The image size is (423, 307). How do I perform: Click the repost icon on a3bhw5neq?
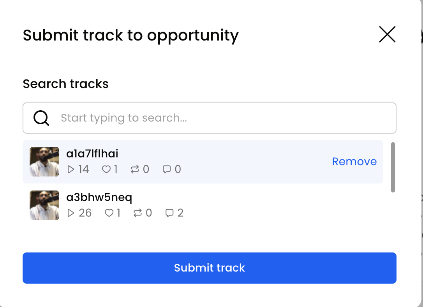(x=137, y=213)
